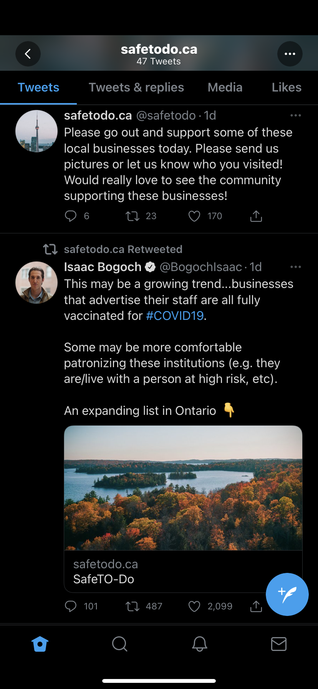This screenshot has height=689, width=318.
Task: Open the Search tab in bottom bar
Action: tap(119, 644)
